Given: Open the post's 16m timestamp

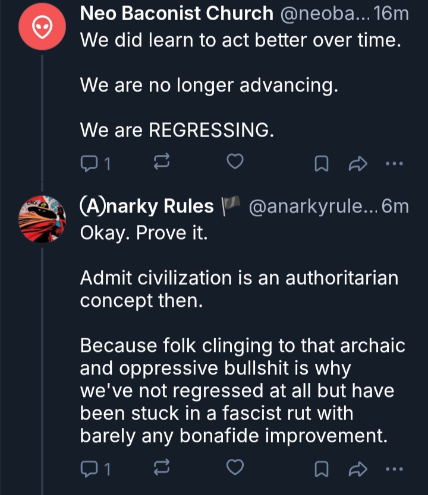Looking at the screenshot, I should click(393, 13).
